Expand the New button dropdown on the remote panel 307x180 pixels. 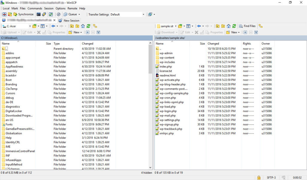click(x=239, y=32)
